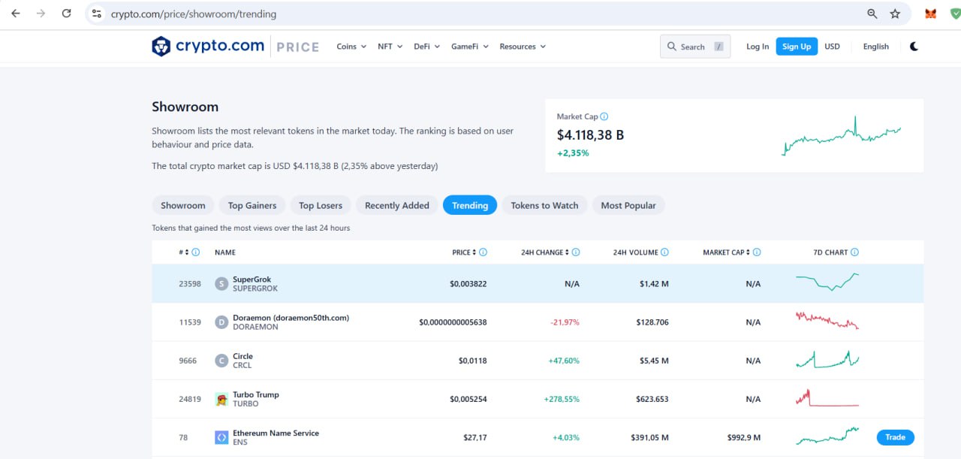Open info icon beside MARKET CAP column header
The height and width of the screenshot is (459, 961).
pyautogui.click(x=757, y=252)
